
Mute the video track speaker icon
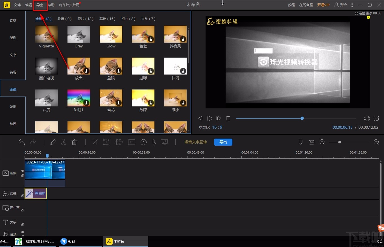[23, 171]
